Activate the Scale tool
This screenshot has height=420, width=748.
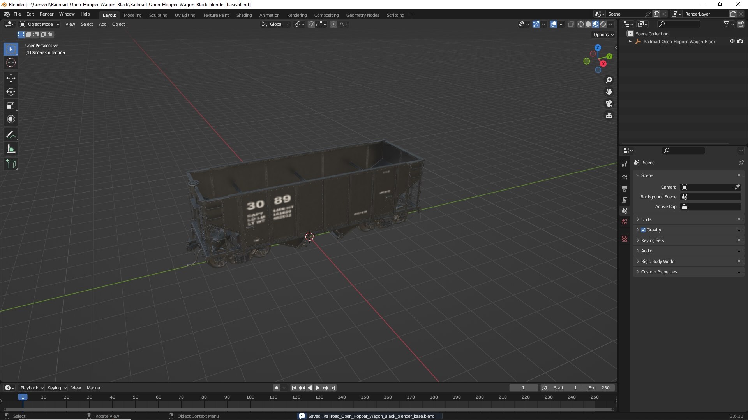tap(11, 105)
